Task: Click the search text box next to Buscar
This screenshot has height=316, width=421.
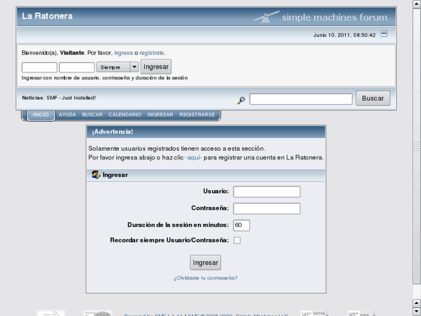Action: pos(301,99)
